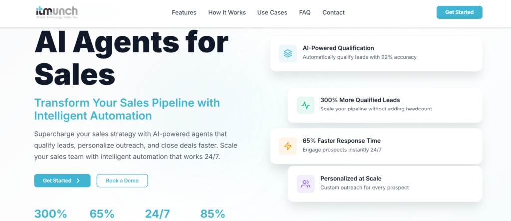Select Use Cases in navigation
Screen dimensions: 511x221
(272, 12)
